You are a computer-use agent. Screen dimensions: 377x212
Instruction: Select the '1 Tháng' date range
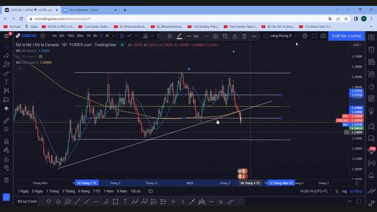point(52,191)
